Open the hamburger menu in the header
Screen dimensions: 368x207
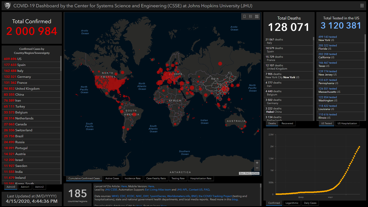click(x=362, y=6)
